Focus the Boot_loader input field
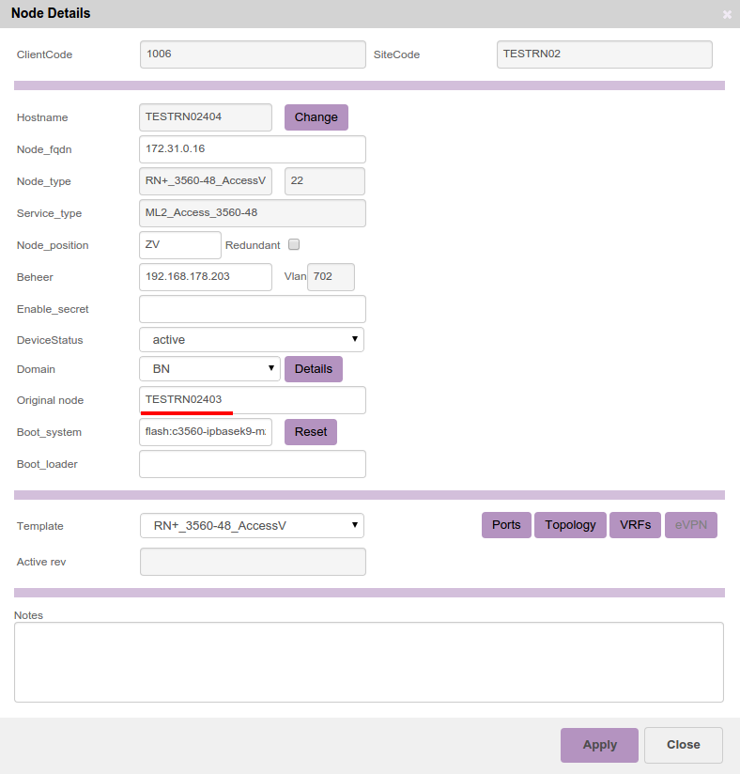 point(252,464)
